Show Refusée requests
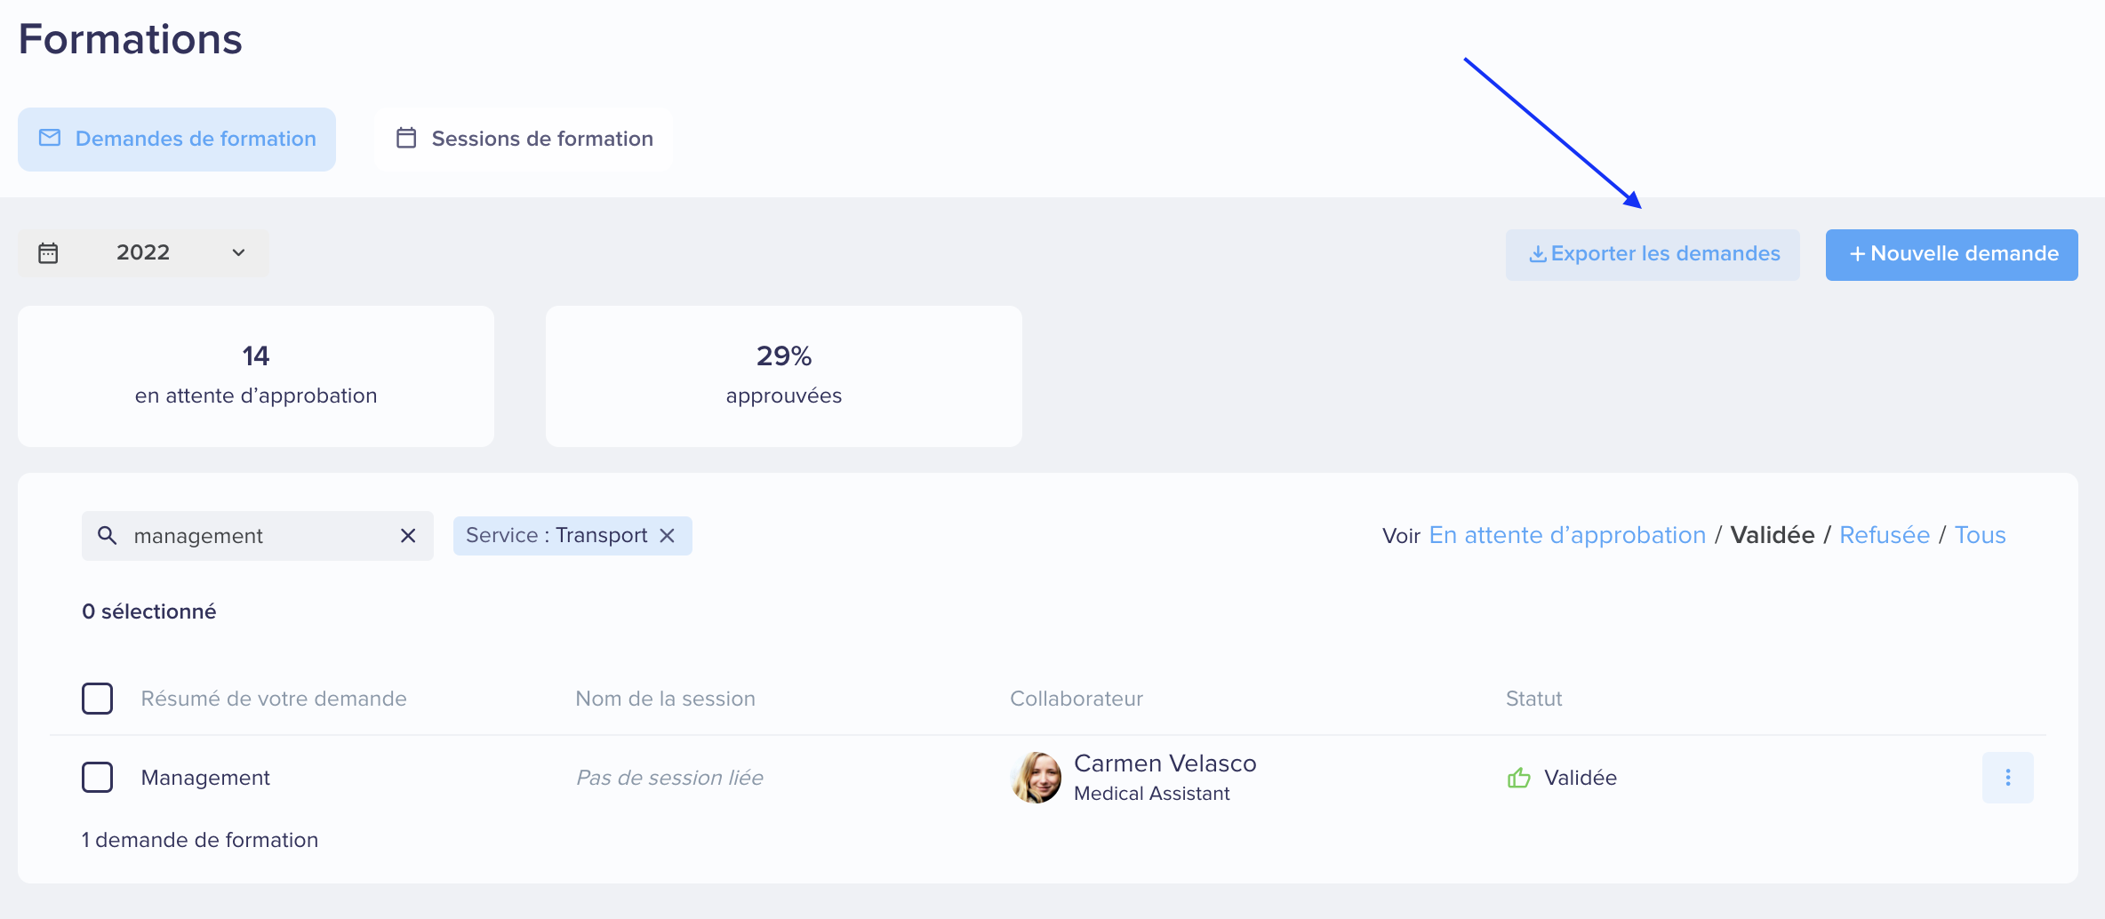 1885,536
